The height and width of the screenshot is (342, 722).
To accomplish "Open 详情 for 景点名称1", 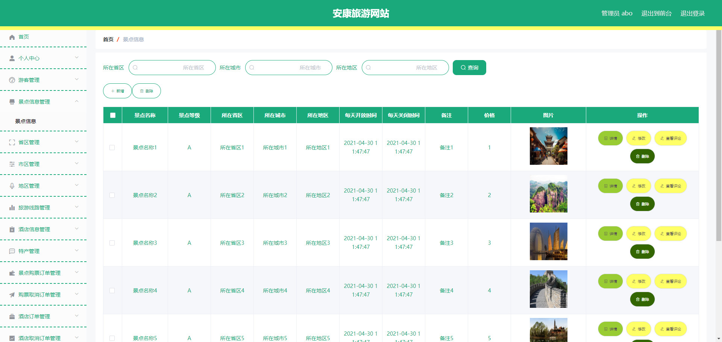I will (x=610, y=138).
